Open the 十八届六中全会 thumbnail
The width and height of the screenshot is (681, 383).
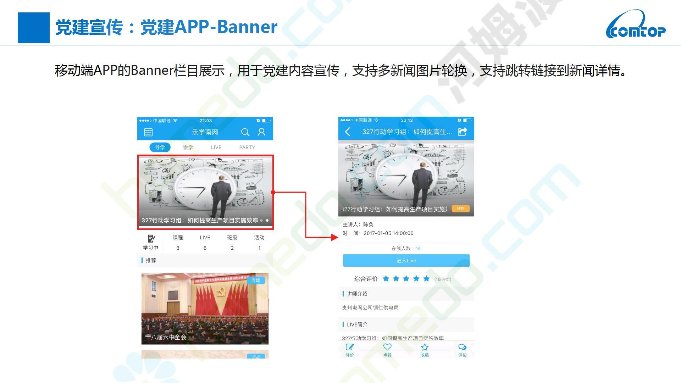[x=205, y=308]
